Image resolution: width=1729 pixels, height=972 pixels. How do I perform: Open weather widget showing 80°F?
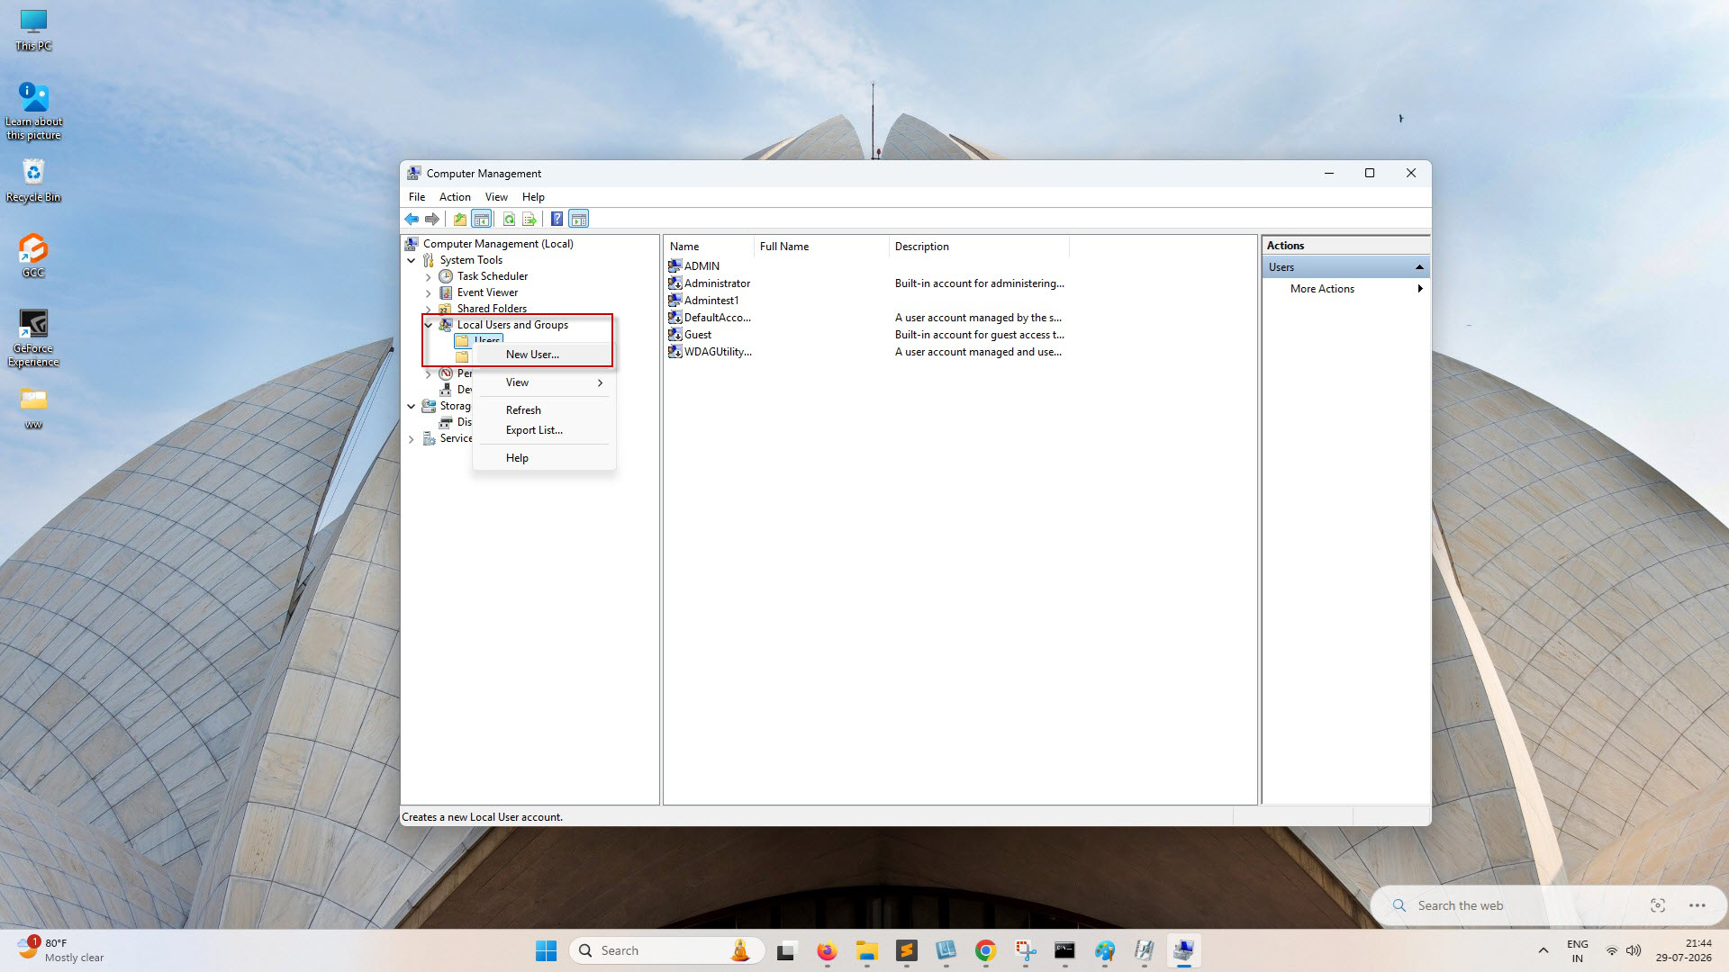(x=60, y=950)
